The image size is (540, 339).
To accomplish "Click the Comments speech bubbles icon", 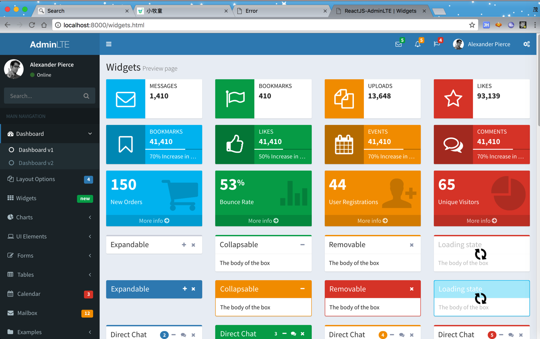I will (x=453, y=144).
